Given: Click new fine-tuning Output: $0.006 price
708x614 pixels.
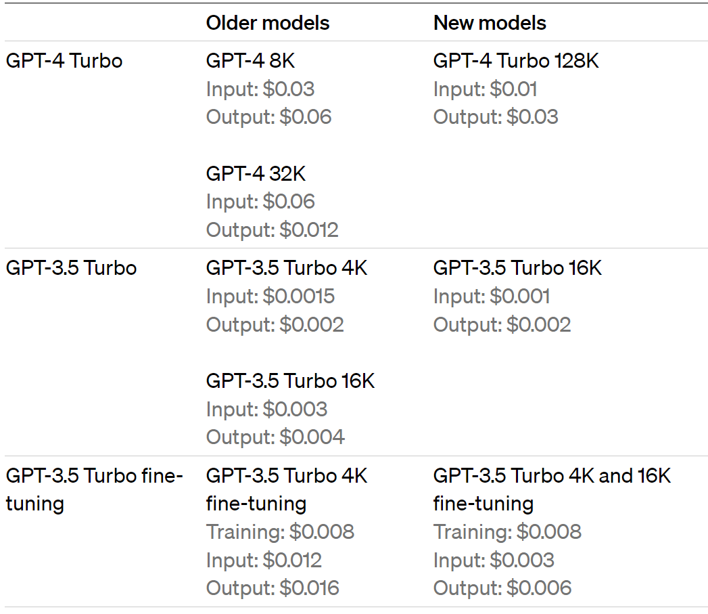Looking at the screenshot, I should pyautogui.click(x=502, y=588).
